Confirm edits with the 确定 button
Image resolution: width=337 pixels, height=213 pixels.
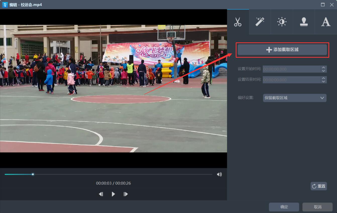[284, 207]
